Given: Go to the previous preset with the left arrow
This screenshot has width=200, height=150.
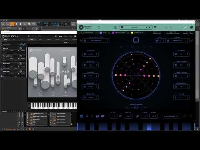Looking at the screenshot, I should coord(147,27).
